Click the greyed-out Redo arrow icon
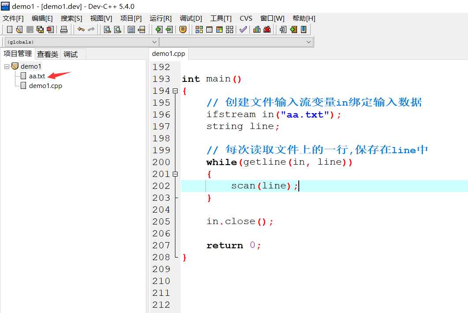The height and width of the screenshot is (313, 468). (91, 29)
